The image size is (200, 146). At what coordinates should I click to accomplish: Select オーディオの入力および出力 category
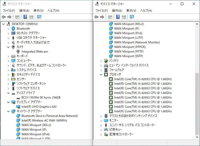tap(33, 42)
